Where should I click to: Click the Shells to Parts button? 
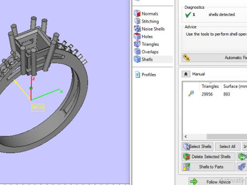[208, 167]
